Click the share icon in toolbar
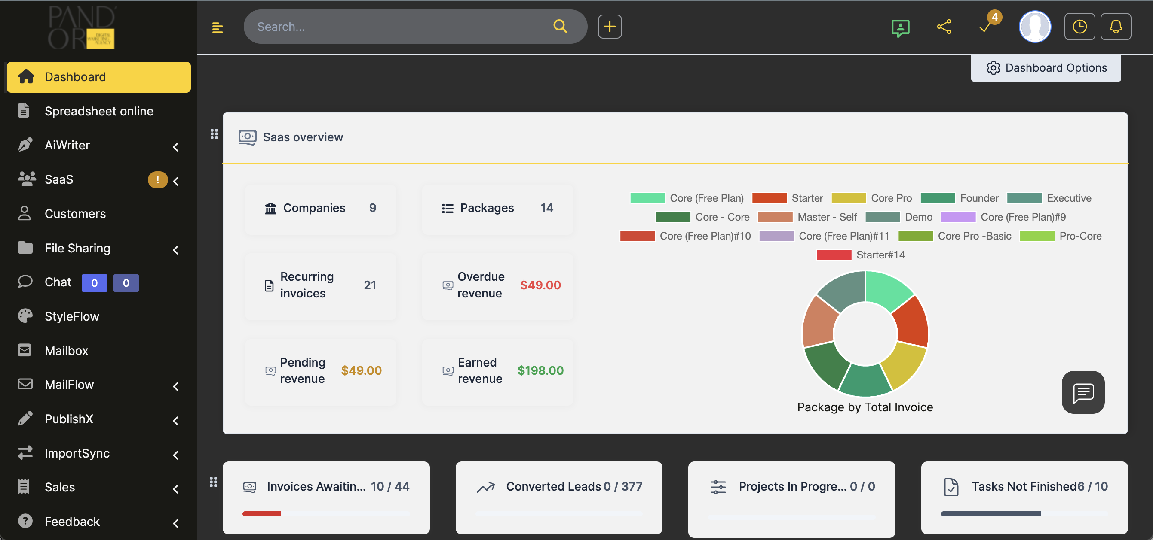Viewport: 1153px width, 540px height. 944,27
